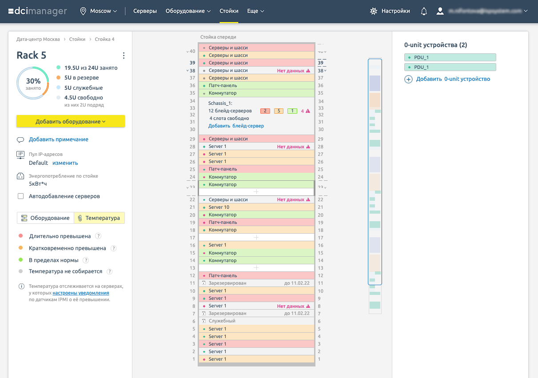Click the 30% занято usage ring
Screen dimensions: 538x378
coord(33,83)
